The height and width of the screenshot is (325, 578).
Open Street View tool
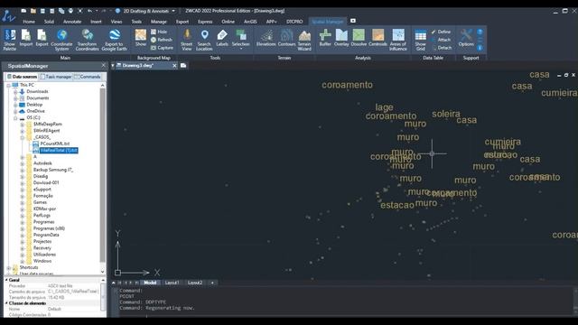187,40
